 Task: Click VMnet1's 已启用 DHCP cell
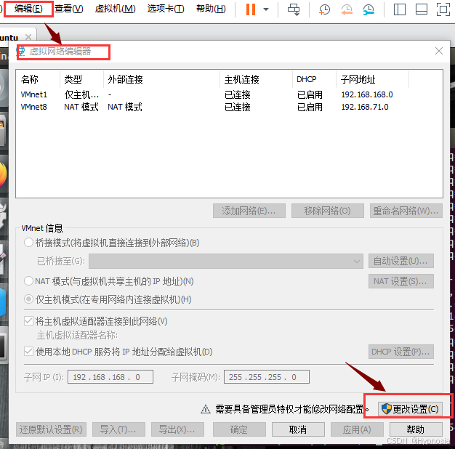click(310, 94)
